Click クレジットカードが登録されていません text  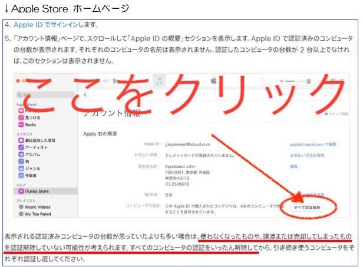pos(200,155)
